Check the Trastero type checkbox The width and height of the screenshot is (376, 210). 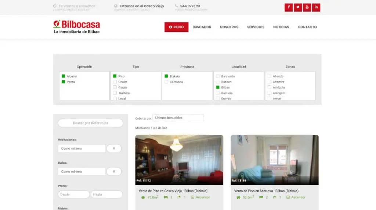[x=115, y=93]
